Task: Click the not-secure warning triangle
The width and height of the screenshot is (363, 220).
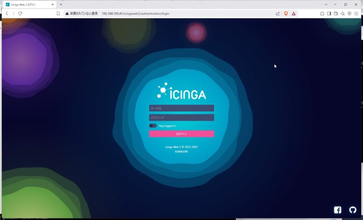Action: pos(67,14)
